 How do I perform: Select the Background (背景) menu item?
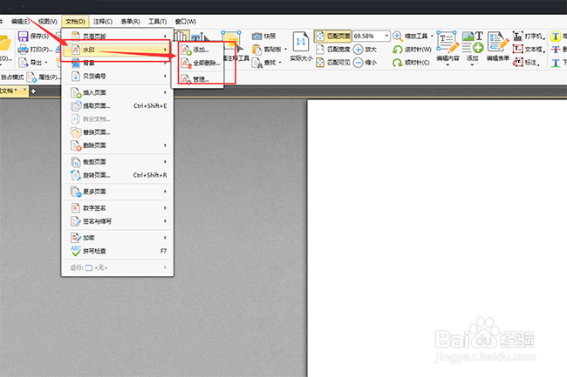click(117, 64)
